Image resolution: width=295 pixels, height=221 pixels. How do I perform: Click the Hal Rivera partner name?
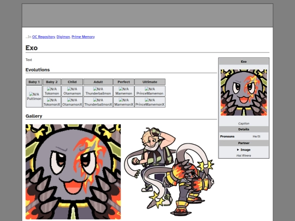244,156
